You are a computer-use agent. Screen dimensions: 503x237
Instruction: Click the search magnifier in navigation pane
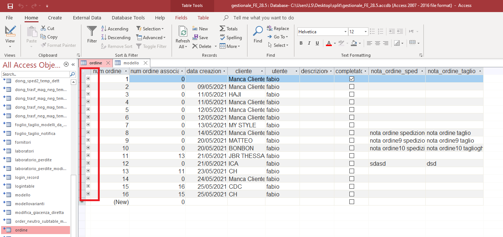(72, 74)
